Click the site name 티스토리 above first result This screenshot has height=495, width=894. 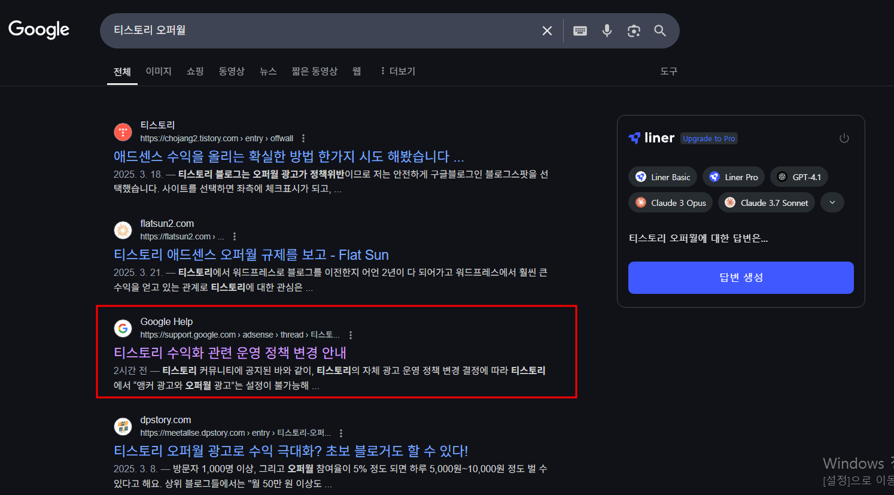[x=157, y=125]
